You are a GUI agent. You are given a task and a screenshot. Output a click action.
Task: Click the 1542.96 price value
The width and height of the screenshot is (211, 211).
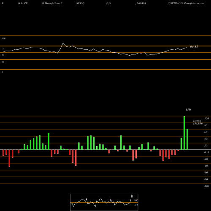coord(197,124)
